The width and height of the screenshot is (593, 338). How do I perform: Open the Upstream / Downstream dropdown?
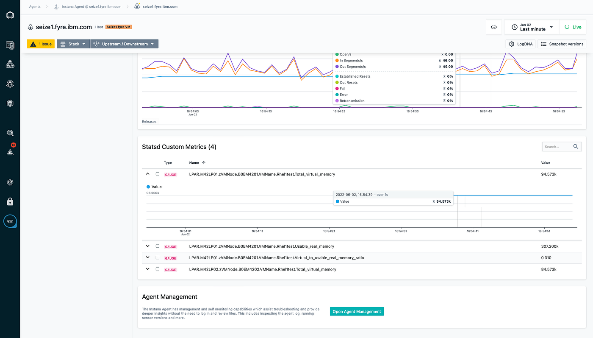[124, 44]
